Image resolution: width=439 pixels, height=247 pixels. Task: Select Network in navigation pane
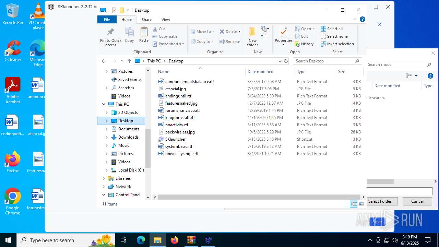(x=123, y=187)
